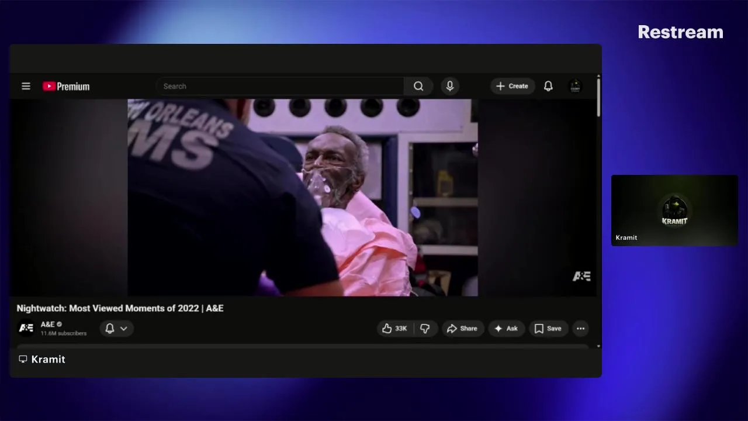This screenshot has width=748, height=421.
Task: Click the 11.6M subscribers text
Action: click(x=64, y=333)
